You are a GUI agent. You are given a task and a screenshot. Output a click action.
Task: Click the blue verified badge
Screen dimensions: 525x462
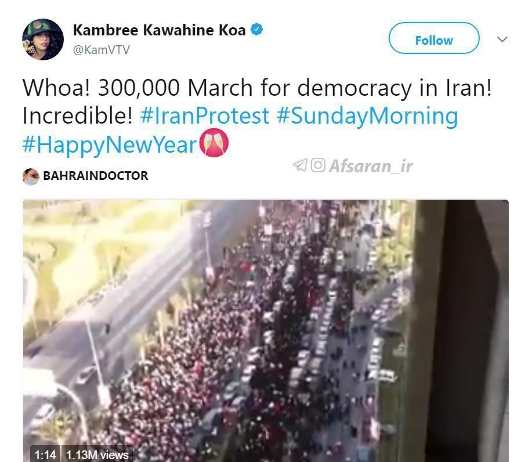tap(257, 30)
